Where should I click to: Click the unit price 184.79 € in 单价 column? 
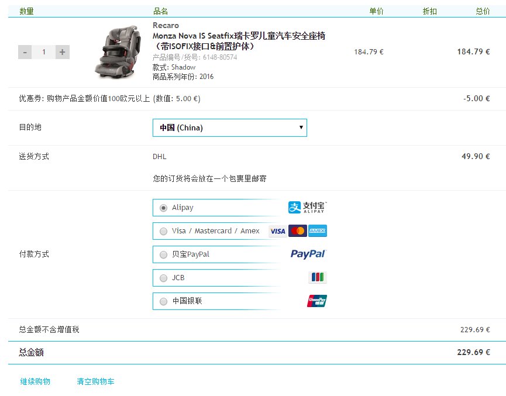(x=369, y=51)
